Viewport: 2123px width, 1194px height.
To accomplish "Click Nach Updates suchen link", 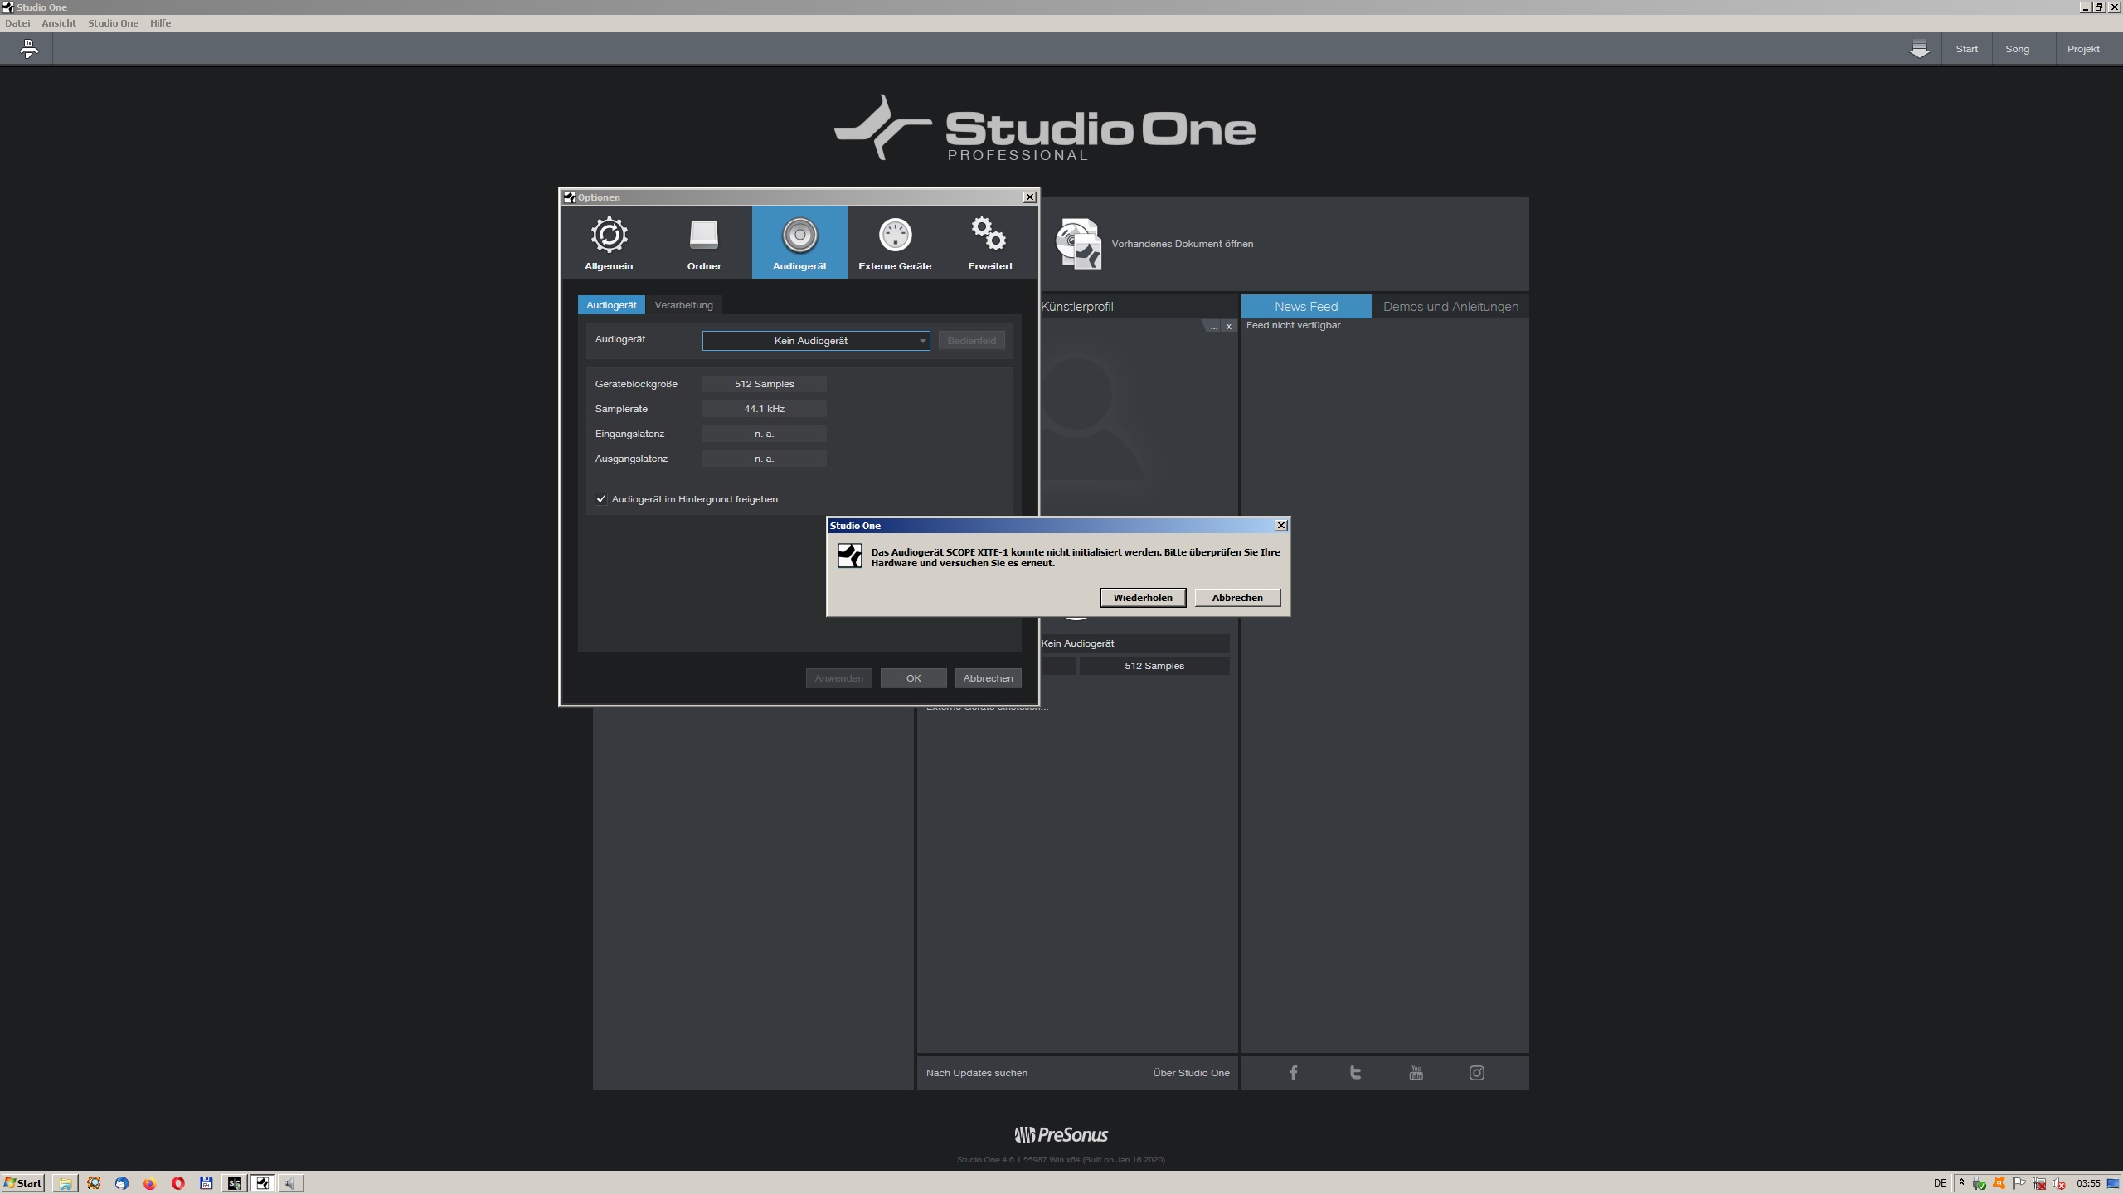I will click(976, 1073).
